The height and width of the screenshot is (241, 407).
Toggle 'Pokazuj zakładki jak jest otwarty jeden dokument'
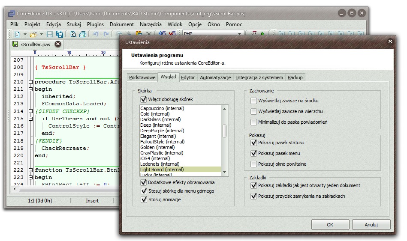[253, 185]
